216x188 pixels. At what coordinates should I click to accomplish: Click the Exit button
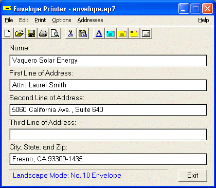click(x=193, y=176)
